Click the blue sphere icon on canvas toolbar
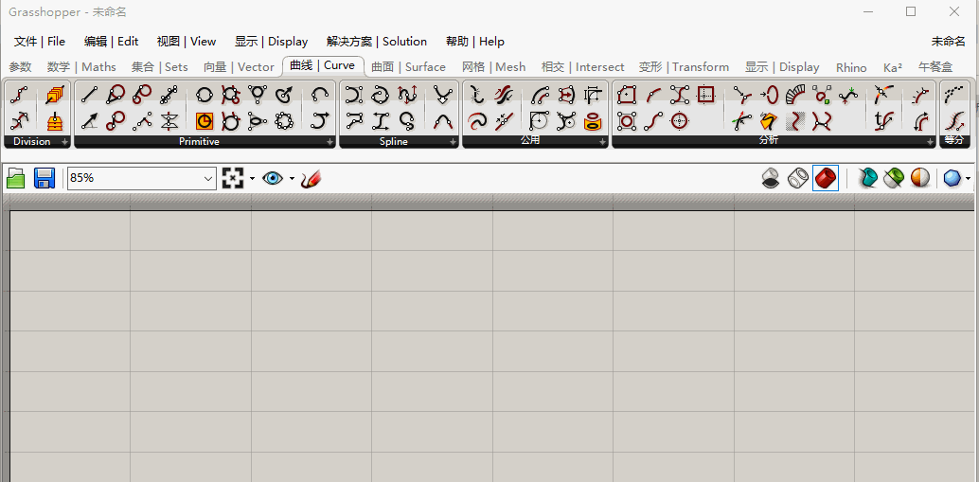Screen dimensions: 979x482 pyautogui.click(x=952, y=179)
